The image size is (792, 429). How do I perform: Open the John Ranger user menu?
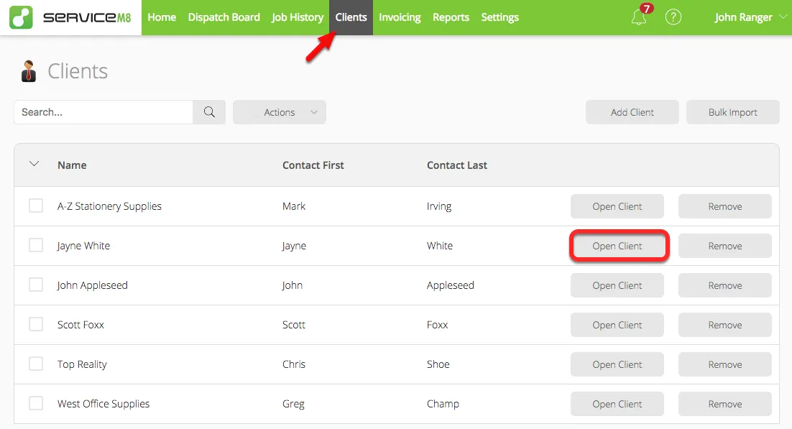(750, 17)
